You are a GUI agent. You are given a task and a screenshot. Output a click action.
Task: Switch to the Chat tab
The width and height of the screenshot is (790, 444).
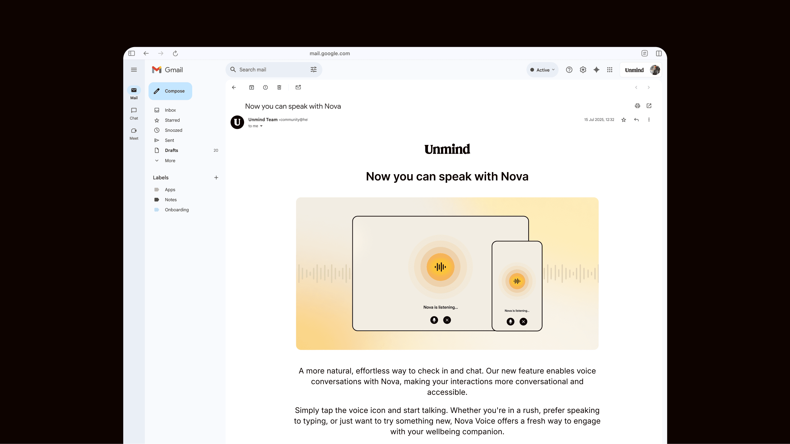pos(134,113)
